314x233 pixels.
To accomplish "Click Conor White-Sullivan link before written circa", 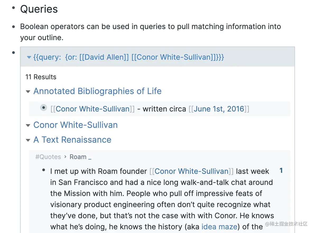I will tap(93, 109).
